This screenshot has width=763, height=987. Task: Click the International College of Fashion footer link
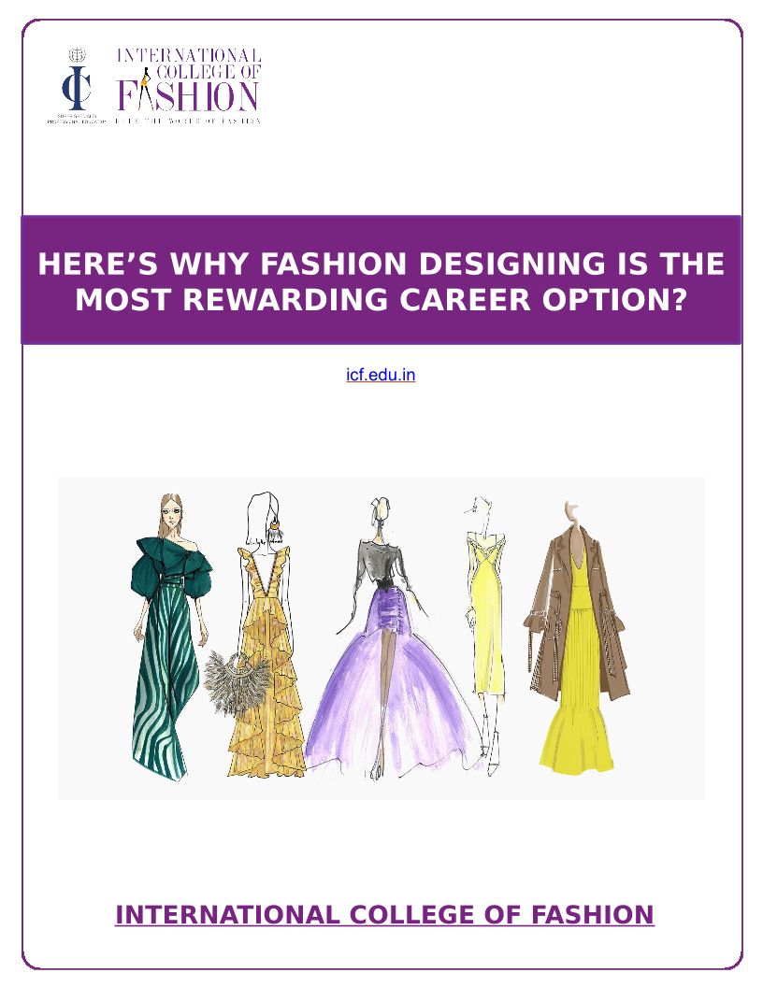point(384,915)
